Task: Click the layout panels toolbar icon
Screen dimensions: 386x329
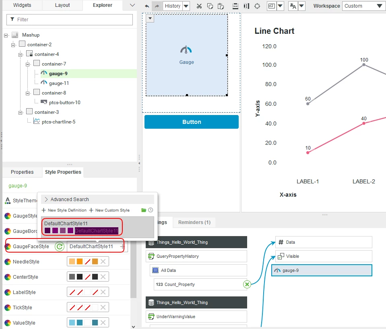Action: click(272, 6)
